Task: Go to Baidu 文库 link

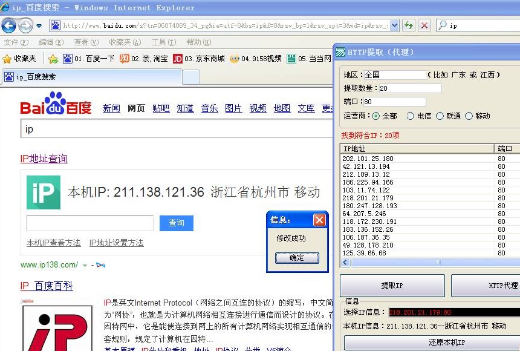Action: pos(306,108)
